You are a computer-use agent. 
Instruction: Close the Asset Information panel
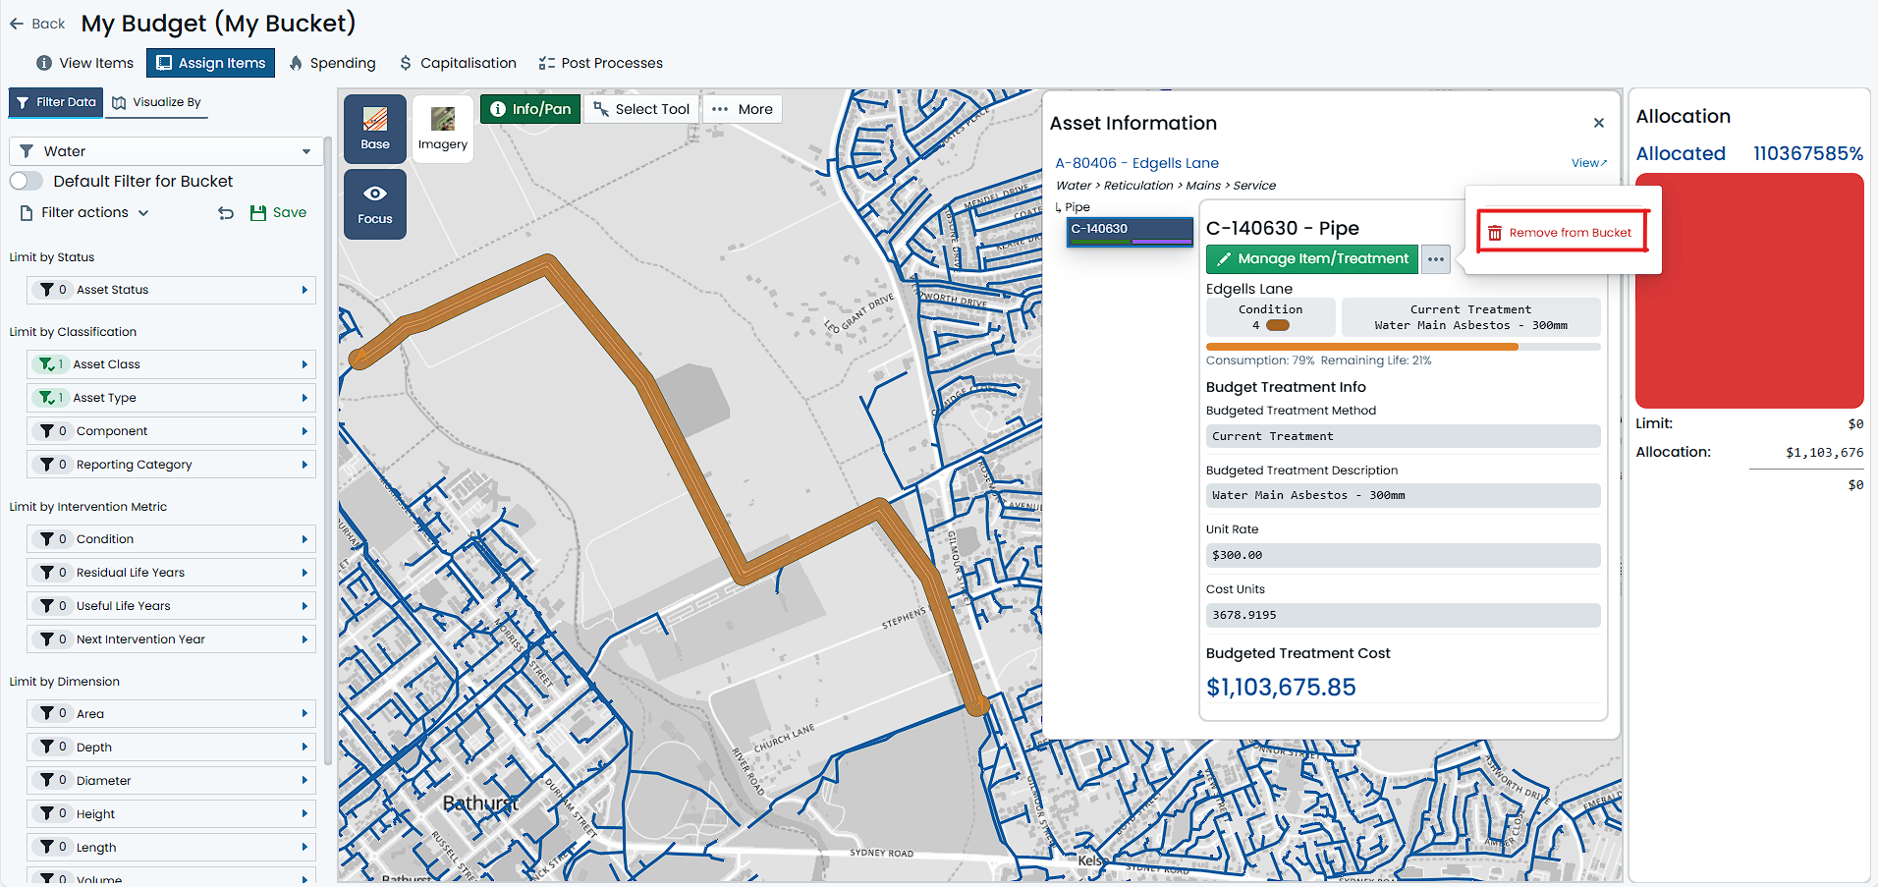pyautogui.click(x=1599, y=123)
